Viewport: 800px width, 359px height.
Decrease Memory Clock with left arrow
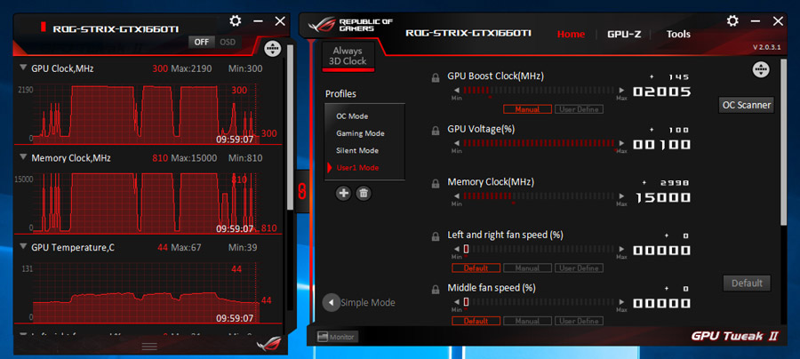point(456,196)
